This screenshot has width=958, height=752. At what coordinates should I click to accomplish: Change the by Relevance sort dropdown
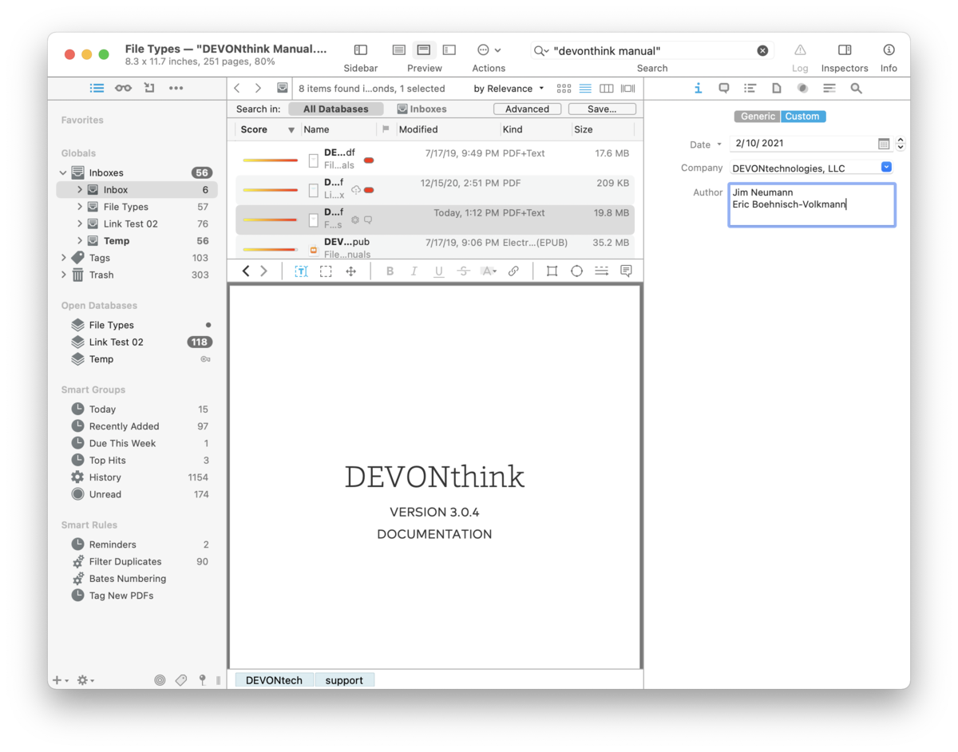pyautogui.click(x=509, y=89)
